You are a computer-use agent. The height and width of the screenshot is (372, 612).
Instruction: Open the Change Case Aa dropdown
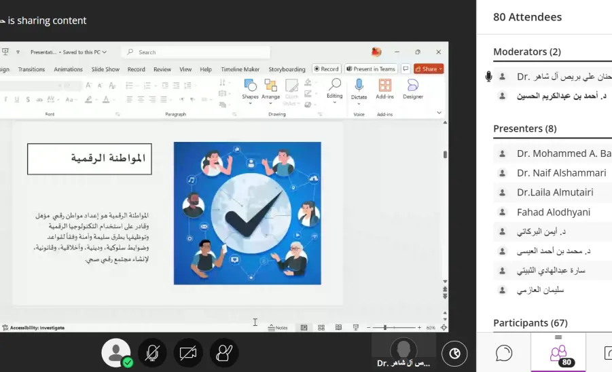71,100
